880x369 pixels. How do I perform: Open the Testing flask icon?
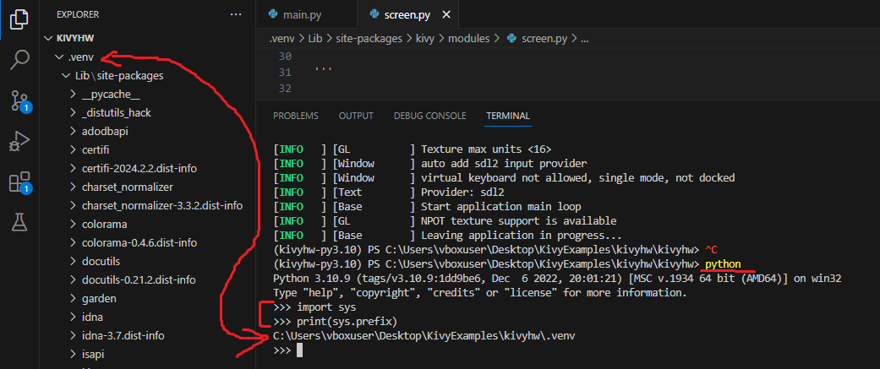tap(19, 223)
